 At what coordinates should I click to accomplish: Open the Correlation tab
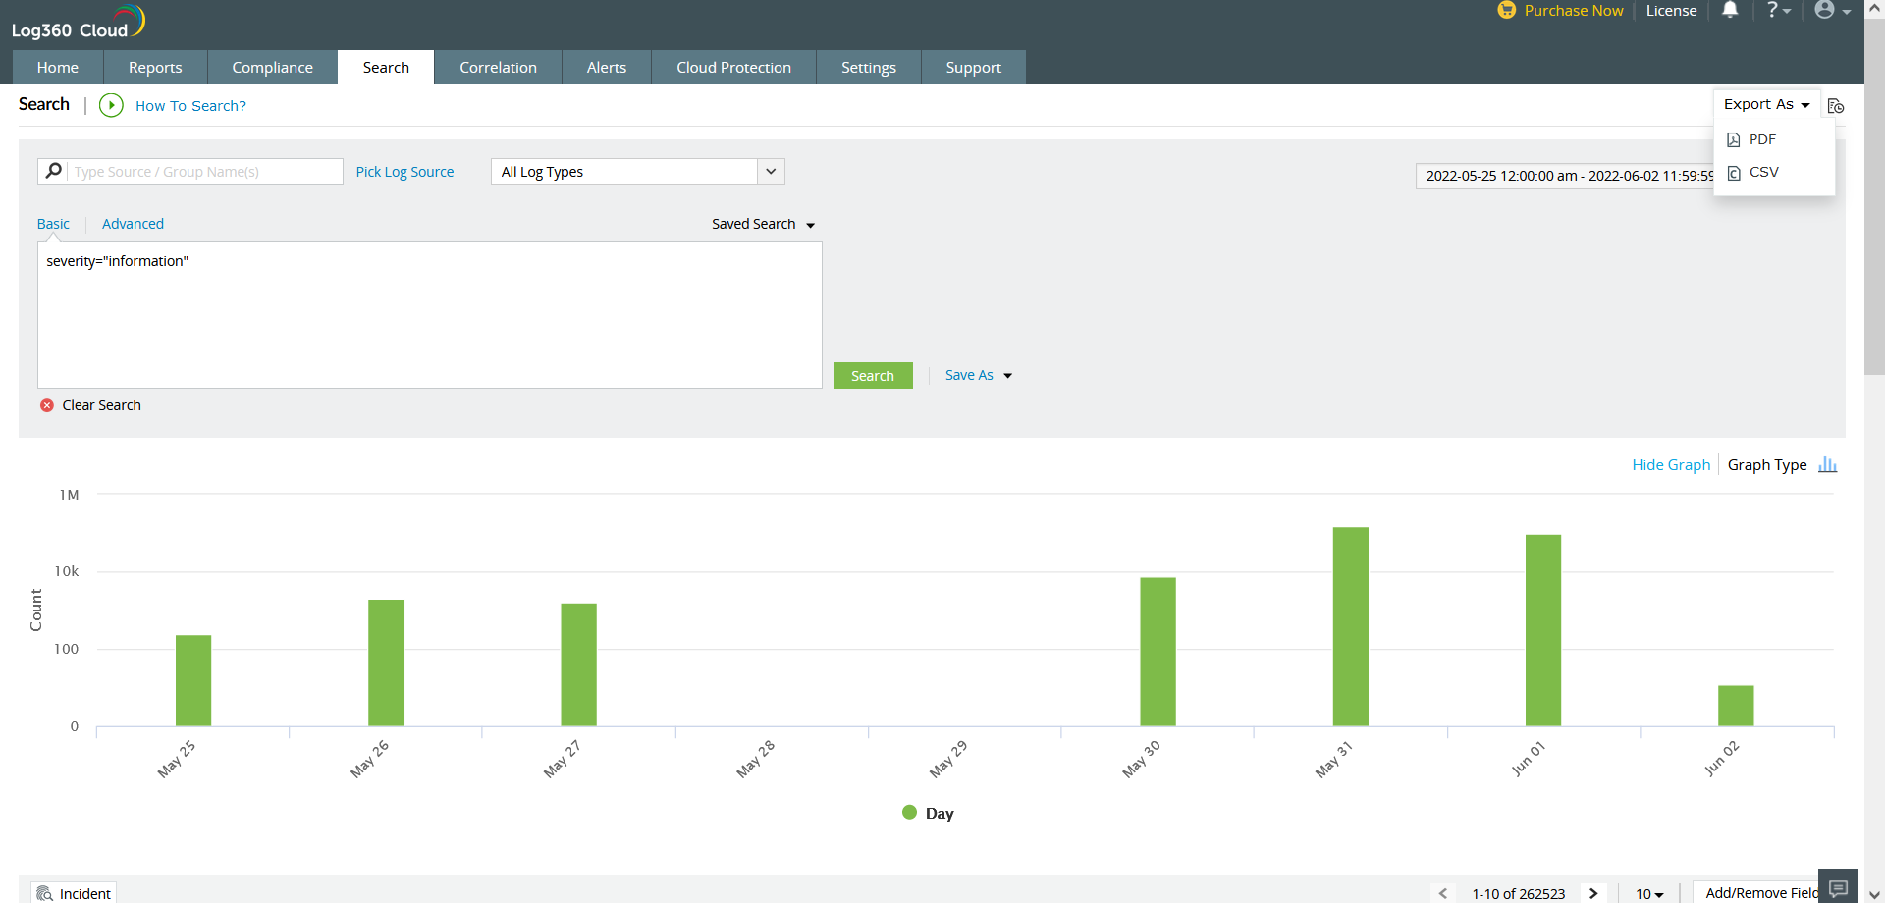[x=498, y=67]
